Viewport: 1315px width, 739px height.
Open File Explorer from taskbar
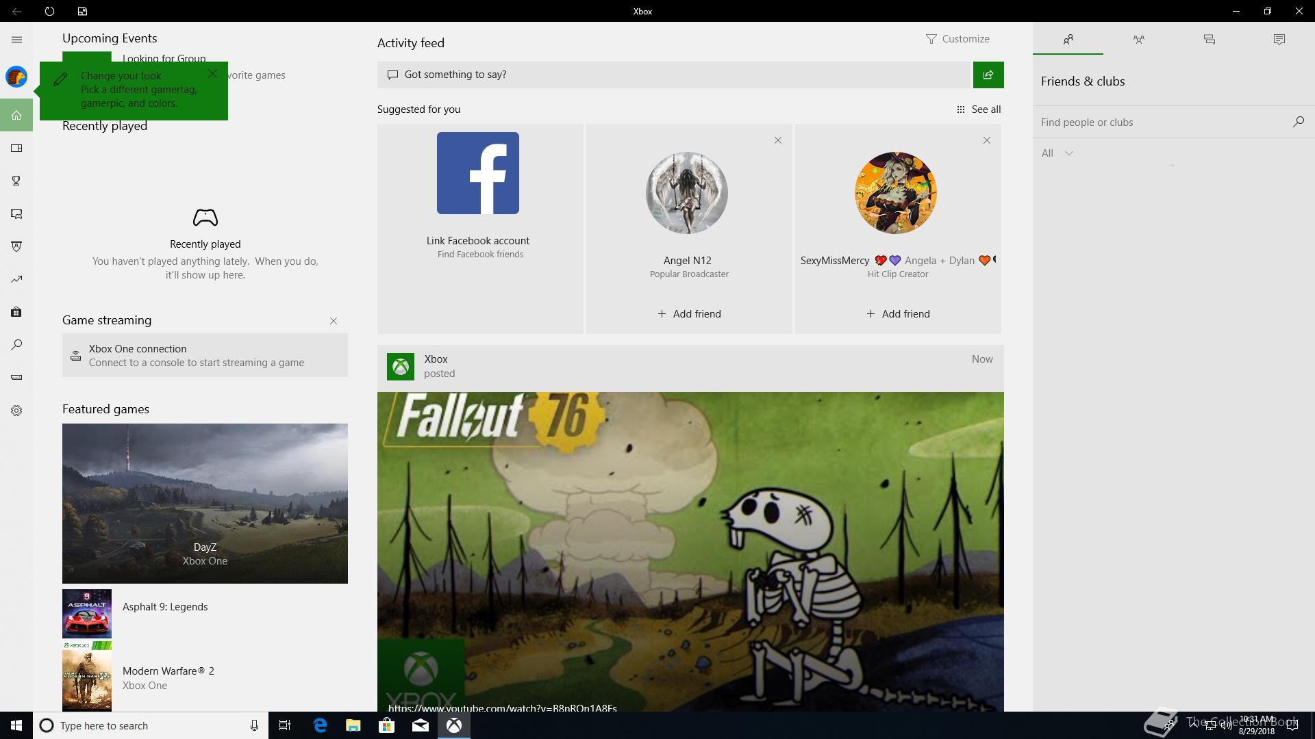353,725
